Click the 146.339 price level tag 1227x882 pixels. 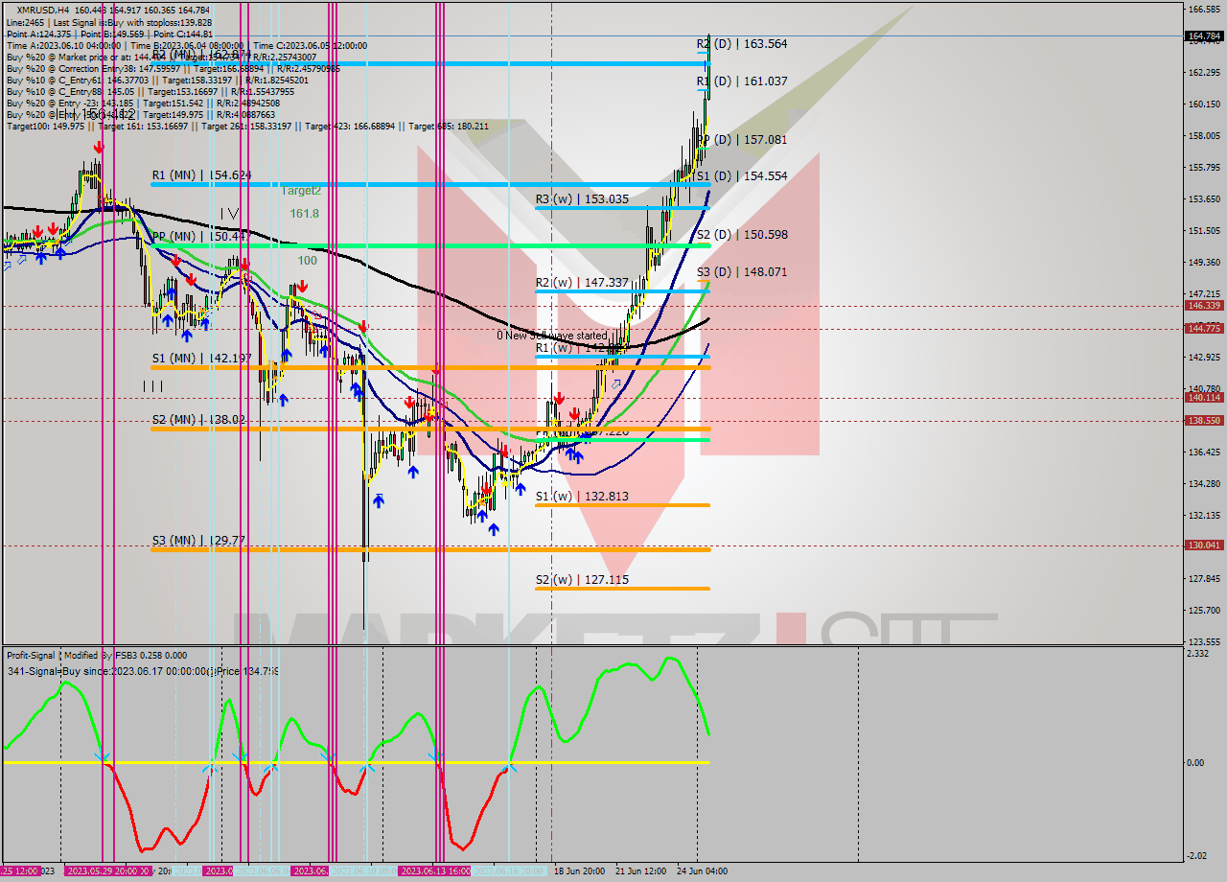[1204, 306]
